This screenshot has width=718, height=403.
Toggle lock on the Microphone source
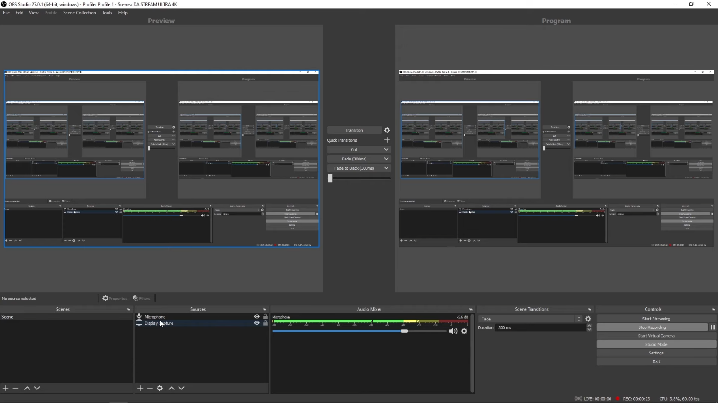(x=266, y=317)
